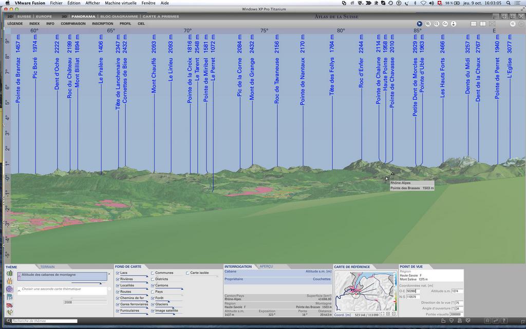This screenshot has width=526, height=329.
Task: Select the pointer query tool in toolbar
Action: point(419,24)
